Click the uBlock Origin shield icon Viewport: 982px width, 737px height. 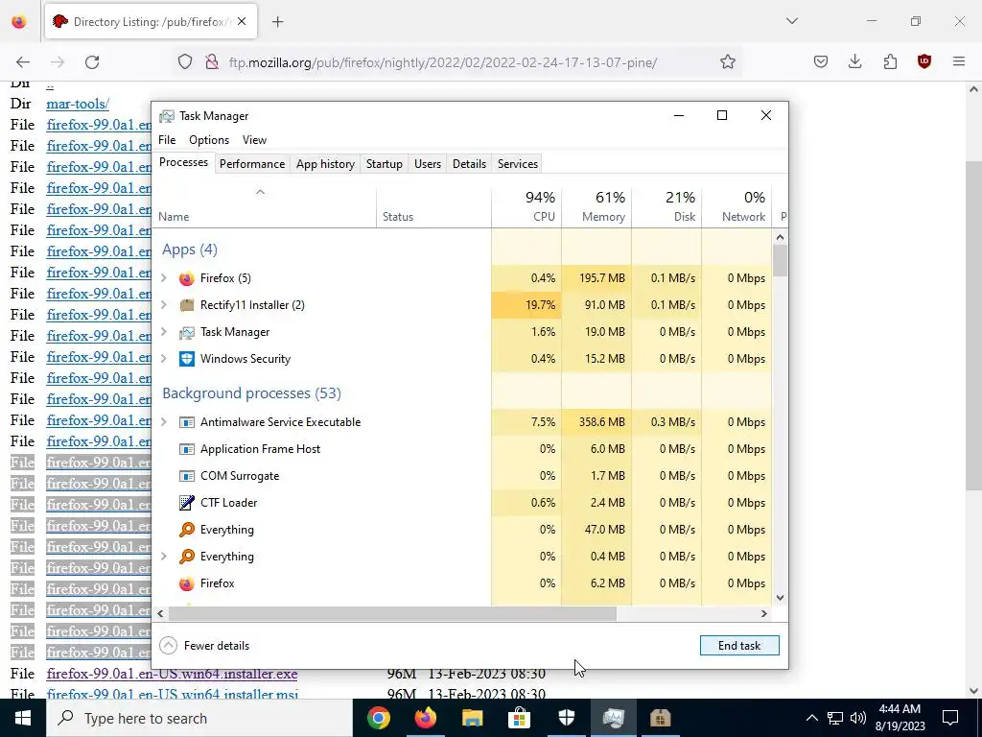coord(924,62)
